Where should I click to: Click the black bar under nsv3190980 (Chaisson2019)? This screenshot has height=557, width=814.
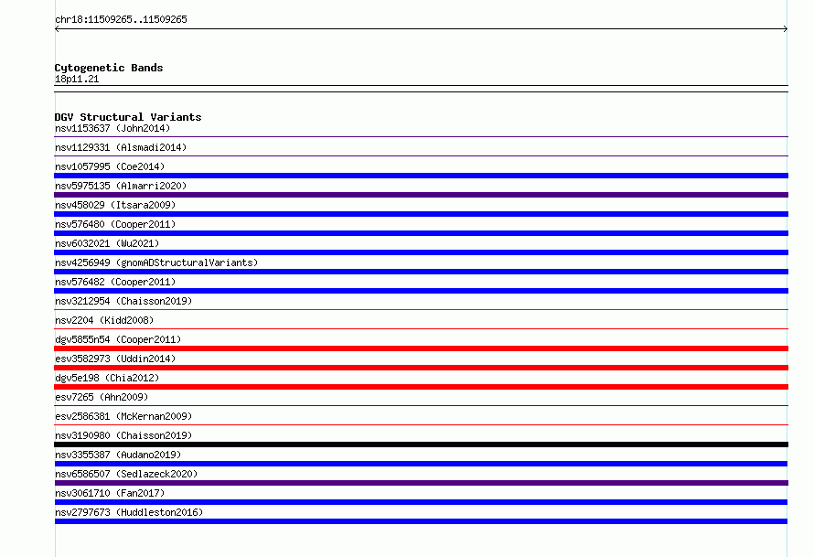point(421,445)
